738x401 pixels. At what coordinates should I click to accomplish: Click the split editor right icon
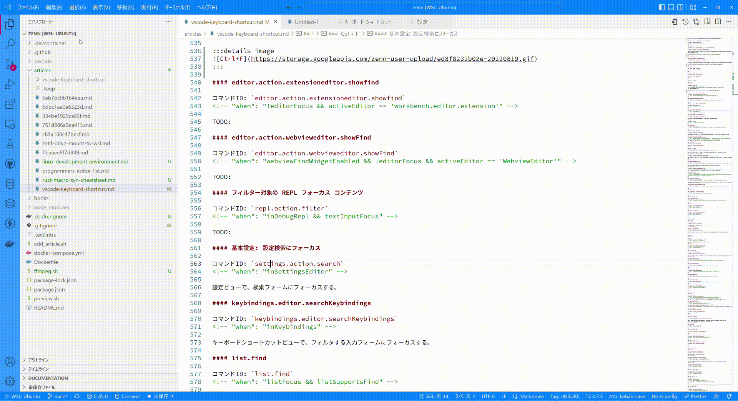(718, 22)
